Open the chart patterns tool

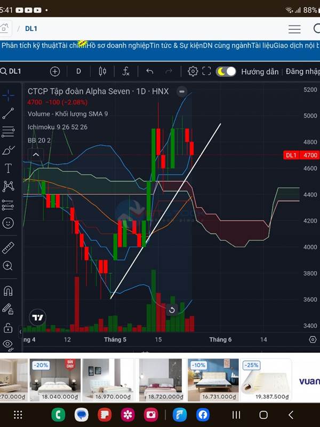click(8, 186)
